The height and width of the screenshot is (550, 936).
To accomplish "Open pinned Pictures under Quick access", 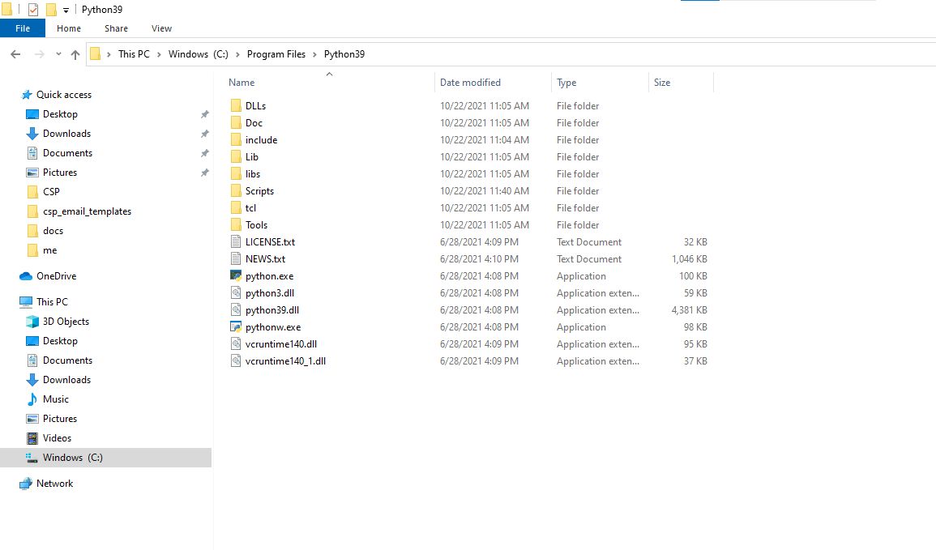I will coord(60,173).
